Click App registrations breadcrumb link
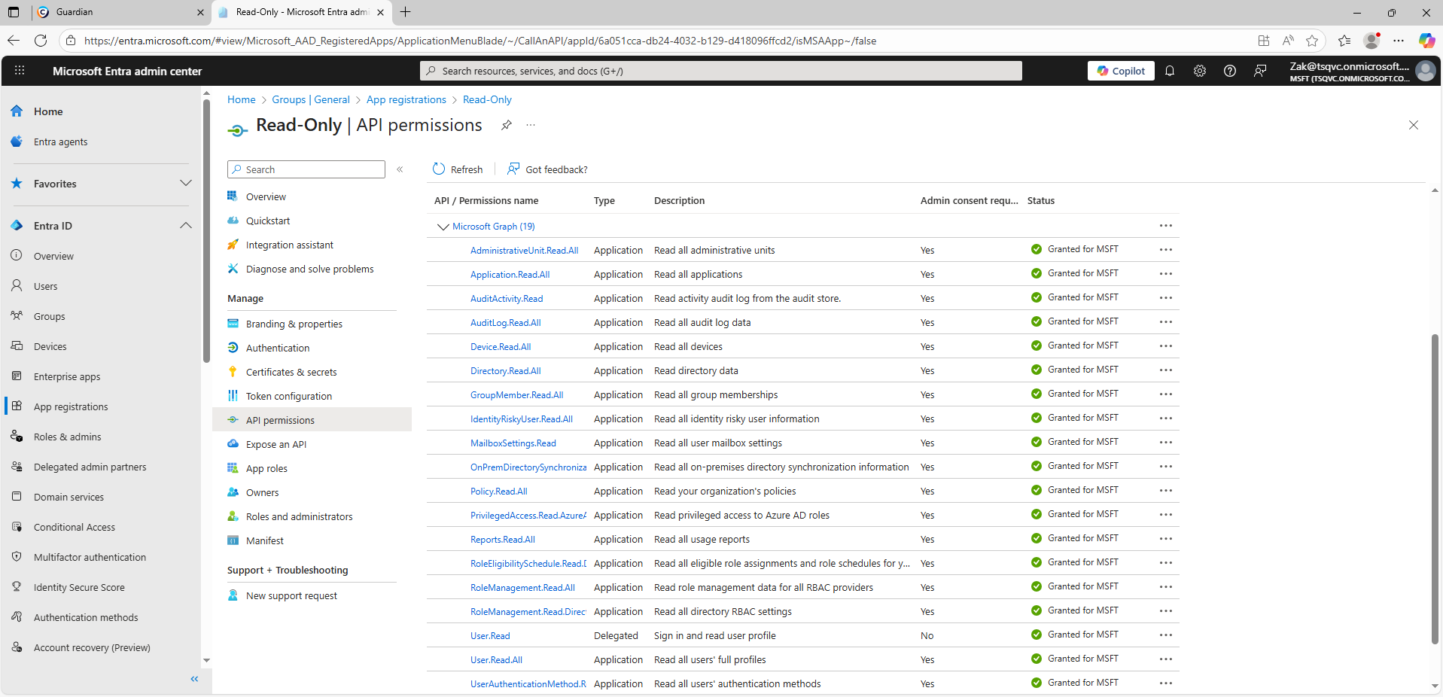 tap(406, 99)
